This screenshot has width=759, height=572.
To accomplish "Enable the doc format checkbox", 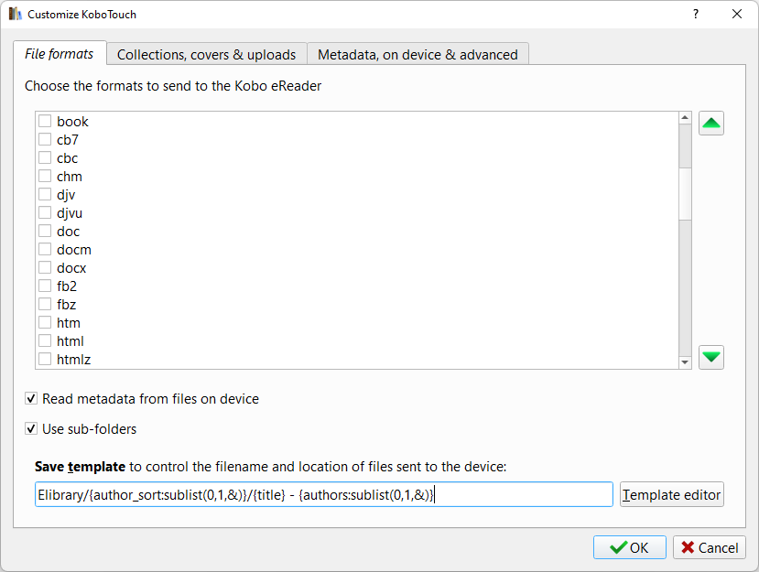I will (45, 231).
